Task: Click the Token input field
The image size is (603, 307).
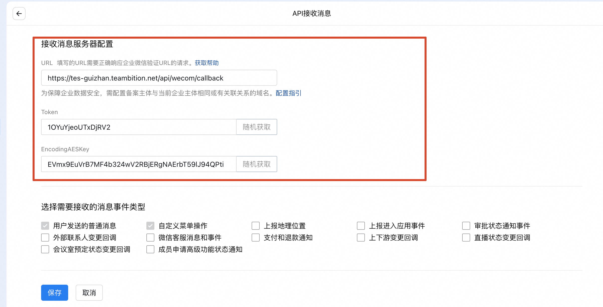Action: point(139,127)
